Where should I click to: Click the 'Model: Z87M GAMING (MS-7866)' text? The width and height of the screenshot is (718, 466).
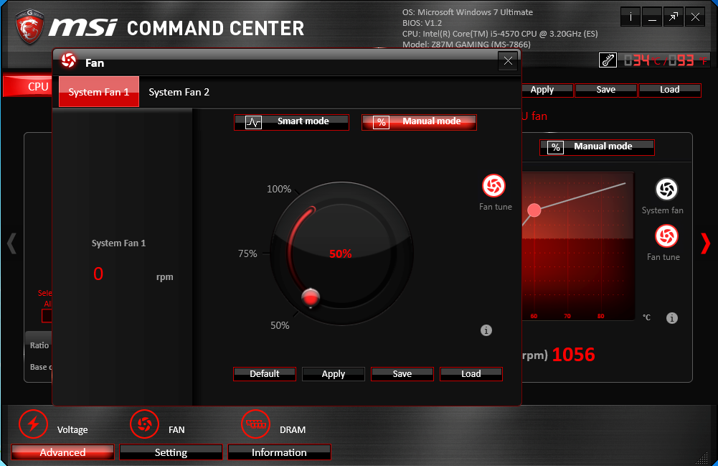tap(466, 45)
